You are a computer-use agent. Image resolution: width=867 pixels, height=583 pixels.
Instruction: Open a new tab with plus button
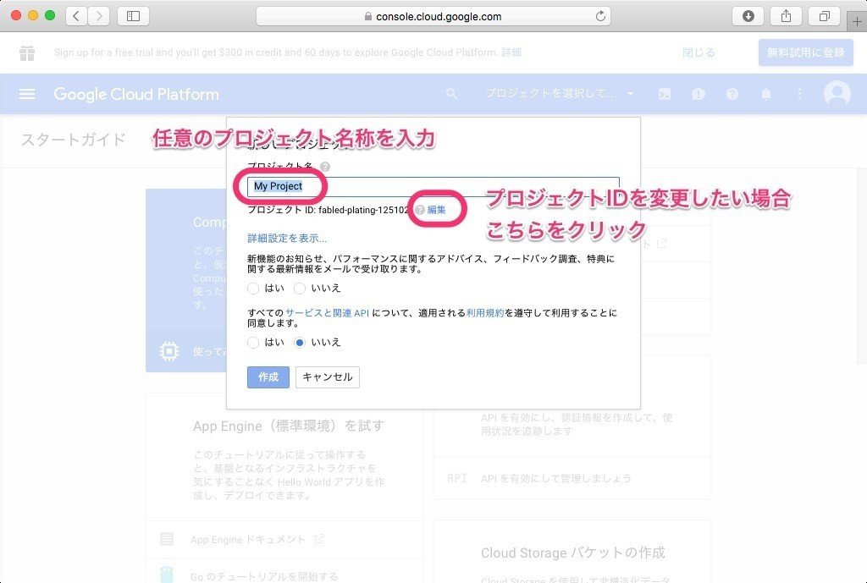tap(857, 21)
